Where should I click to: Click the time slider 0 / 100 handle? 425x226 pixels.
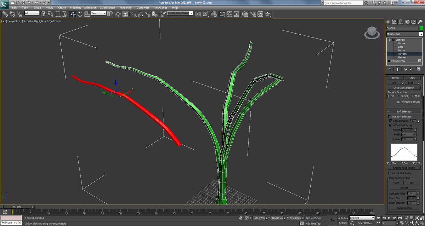17,207
